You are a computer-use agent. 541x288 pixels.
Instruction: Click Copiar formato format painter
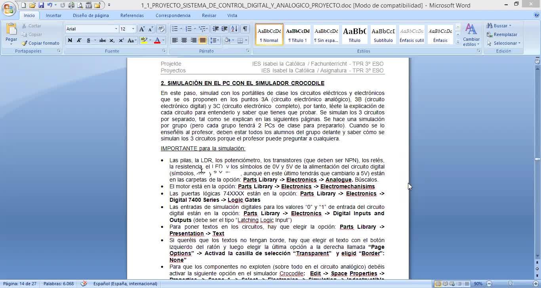coord(40,43)
